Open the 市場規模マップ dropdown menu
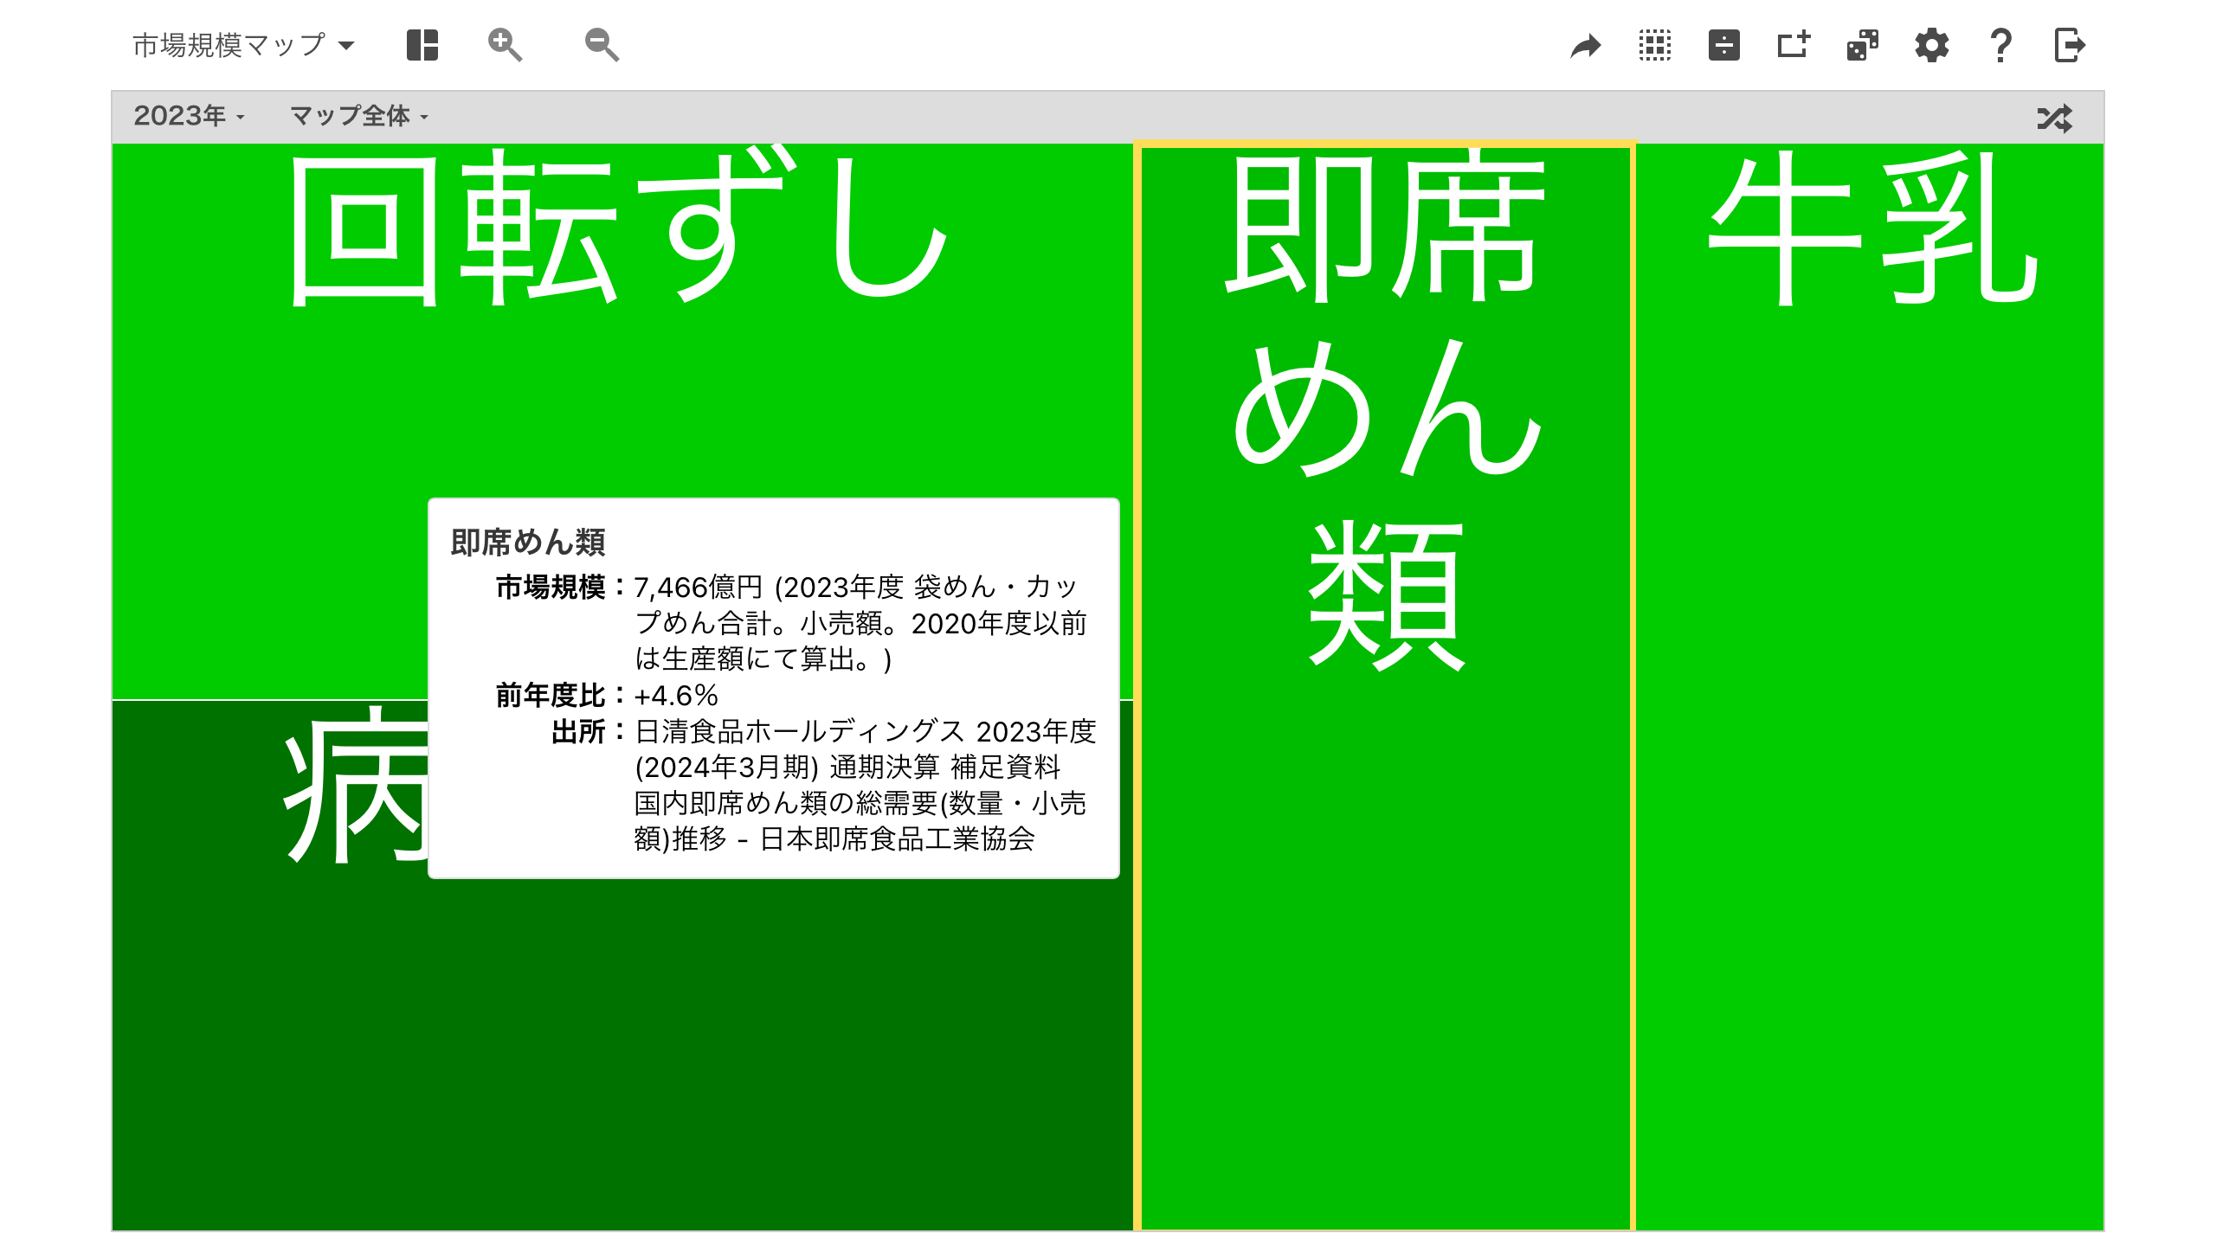This screenshot has height=1246, width=2216. click(243, 45)
